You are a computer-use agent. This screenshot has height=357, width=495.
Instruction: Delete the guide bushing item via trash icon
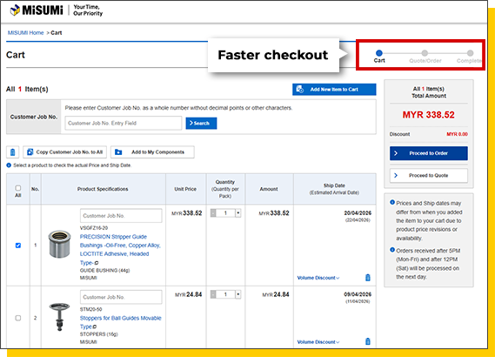pos(367,278)
